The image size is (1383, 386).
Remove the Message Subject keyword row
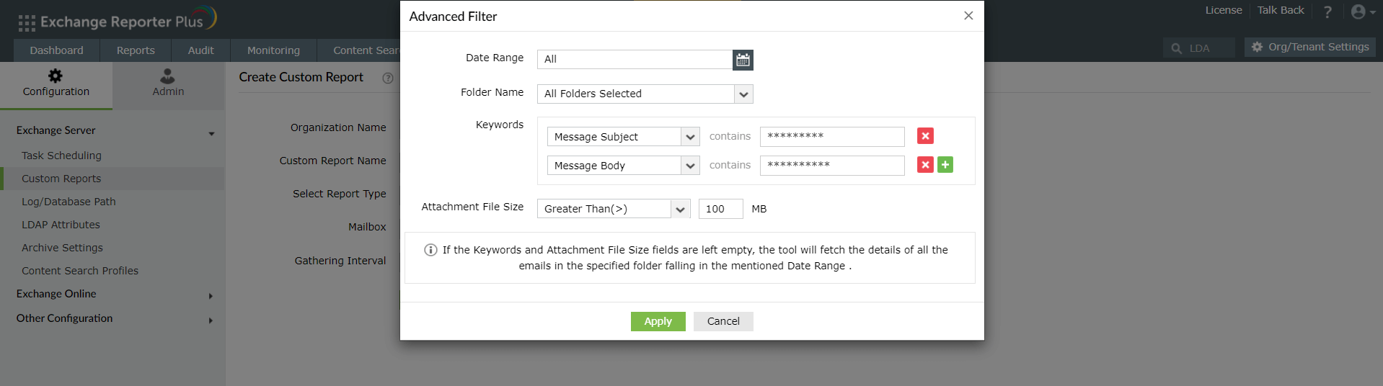[x=925, y=136]
